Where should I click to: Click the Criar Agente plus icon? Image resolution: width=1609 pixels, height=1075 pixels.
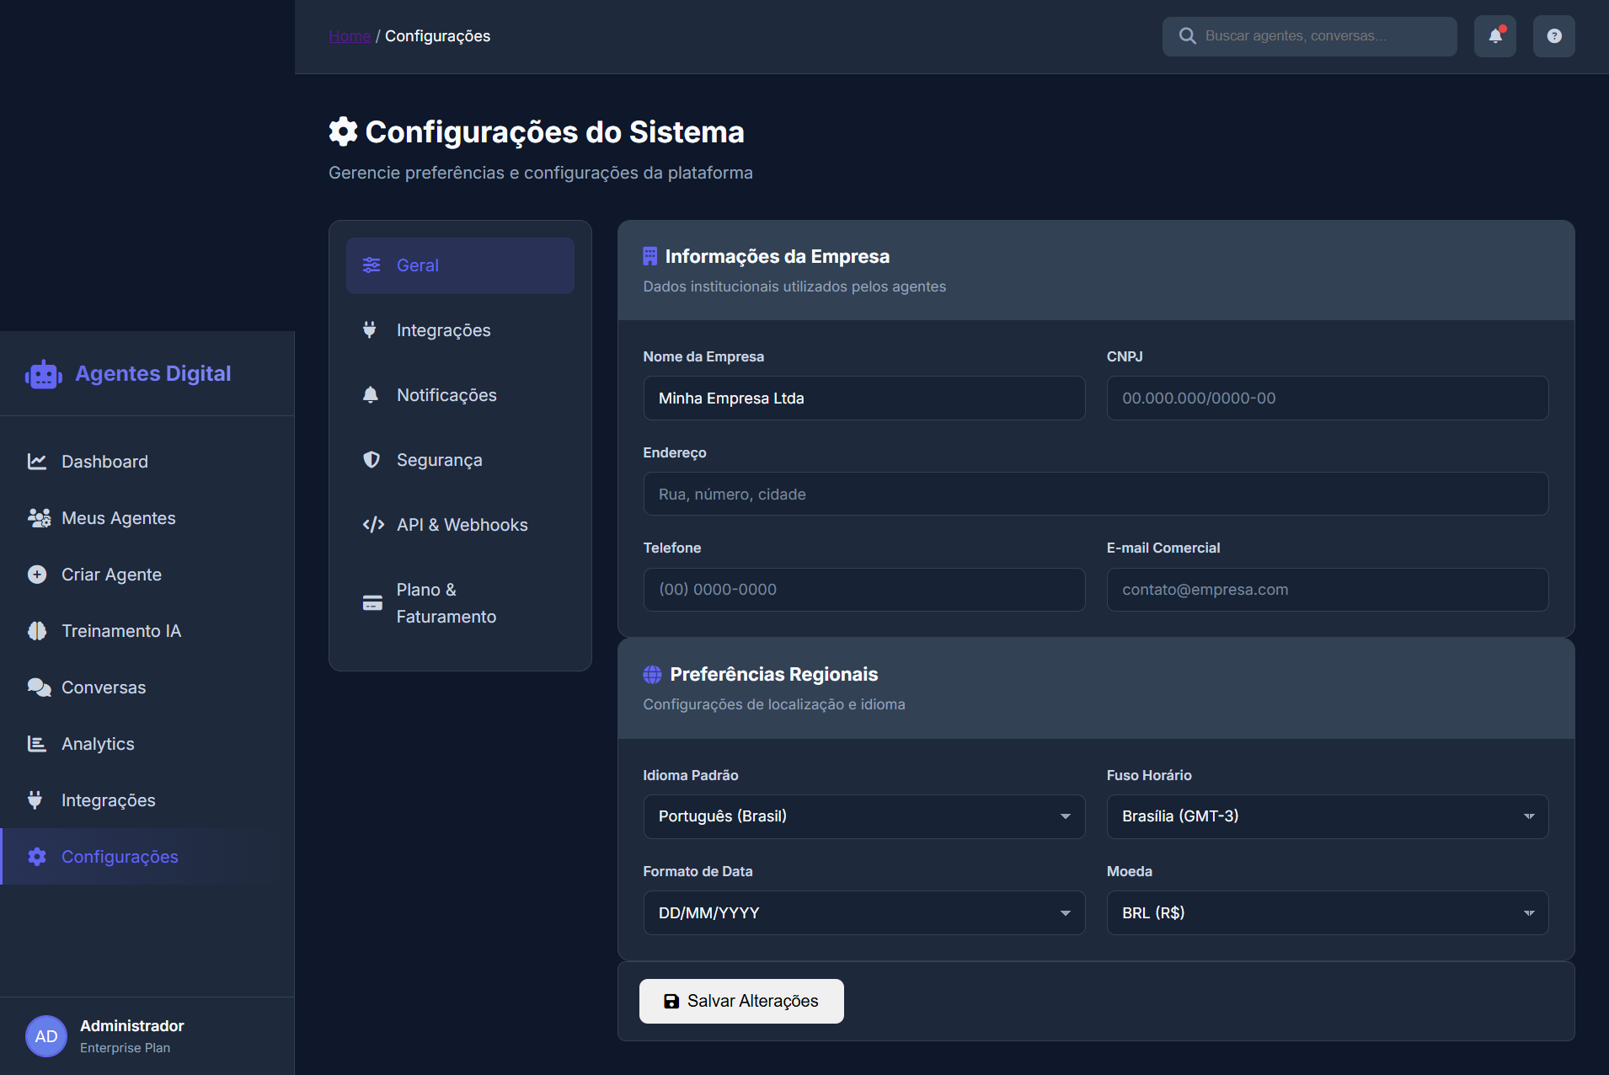click(37, 575)
